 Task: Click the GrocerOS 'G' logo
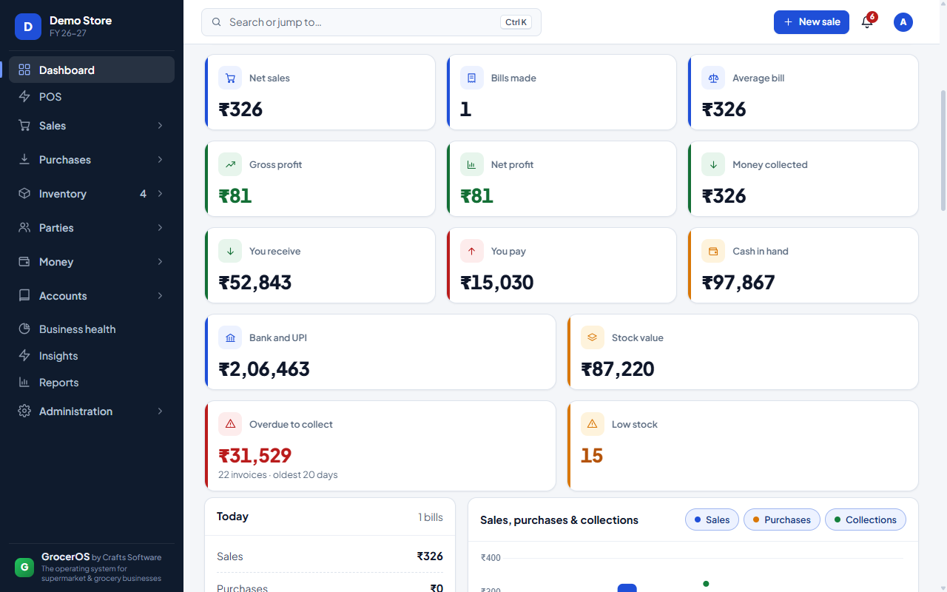click(x=24, y=568)
